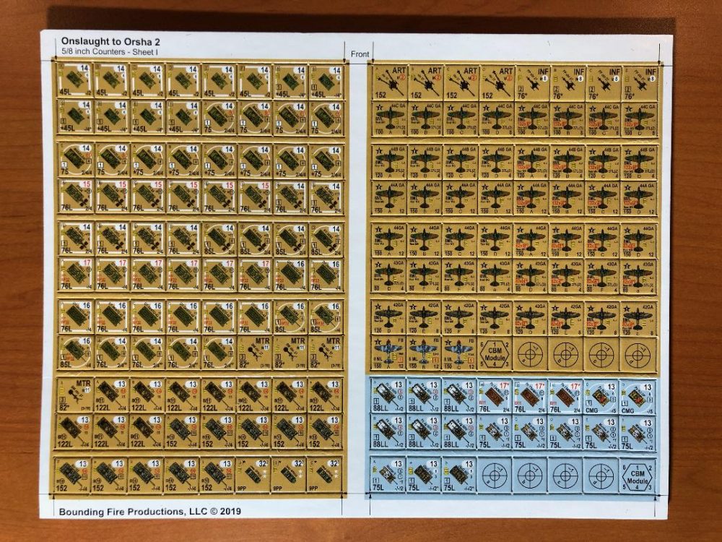The width and height of the screenshot is (722, 542).
Task: Click the blue crosshair target counter a
Action: point(495,476)
